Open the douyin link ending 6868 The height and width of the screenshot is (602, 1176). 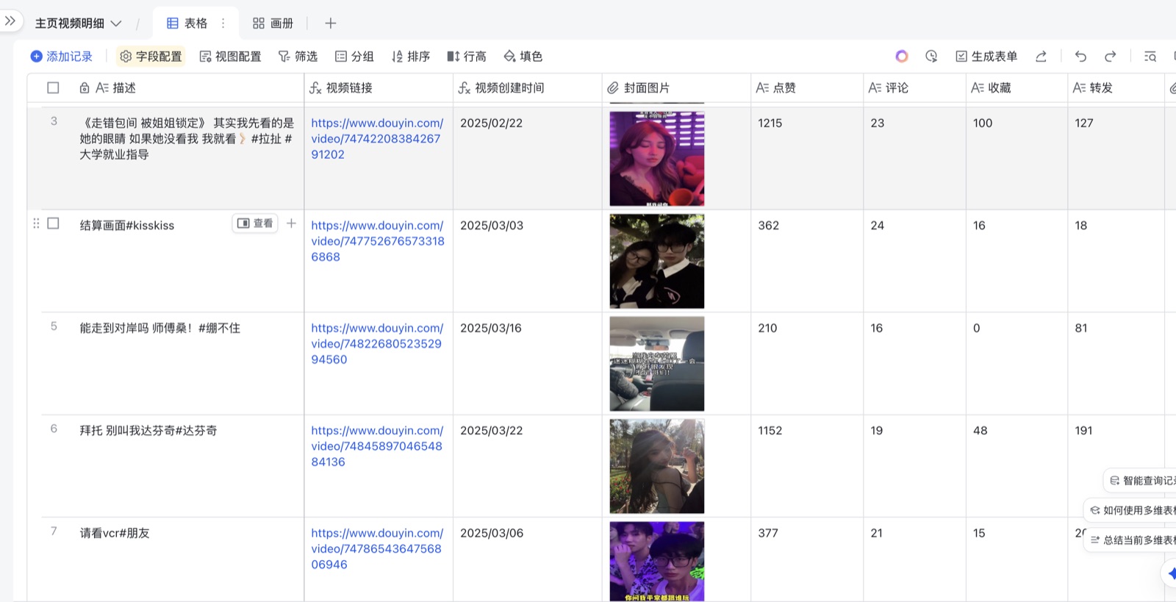[378, 241]
